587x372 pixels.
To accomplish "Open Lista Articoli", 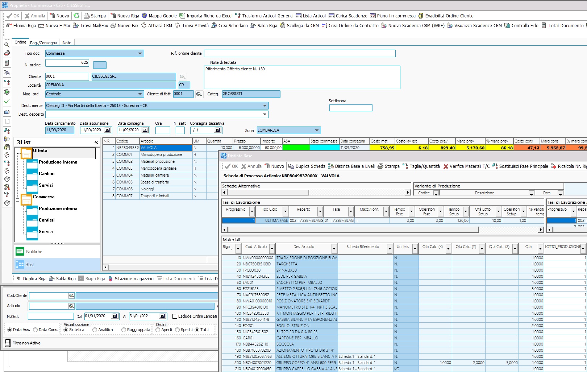I will point(311,16).
